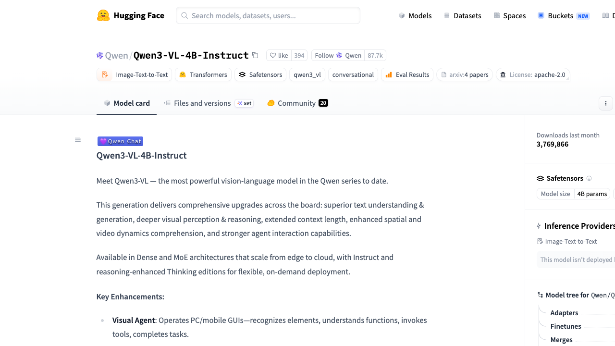Click the Hugging Face emoji logo
615x346 pixels.
click(103, 15)
